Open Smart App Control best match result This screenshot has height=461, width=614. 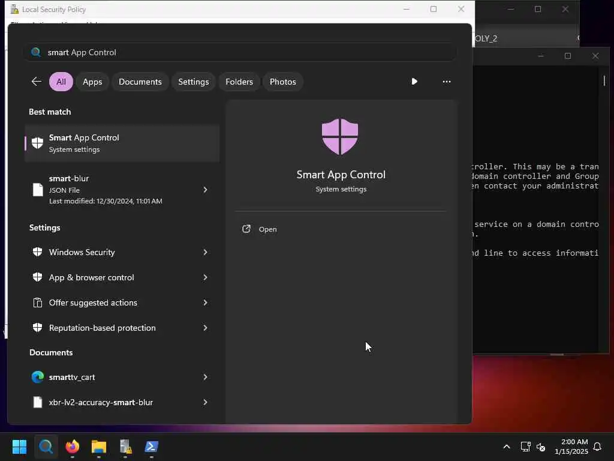122,143
